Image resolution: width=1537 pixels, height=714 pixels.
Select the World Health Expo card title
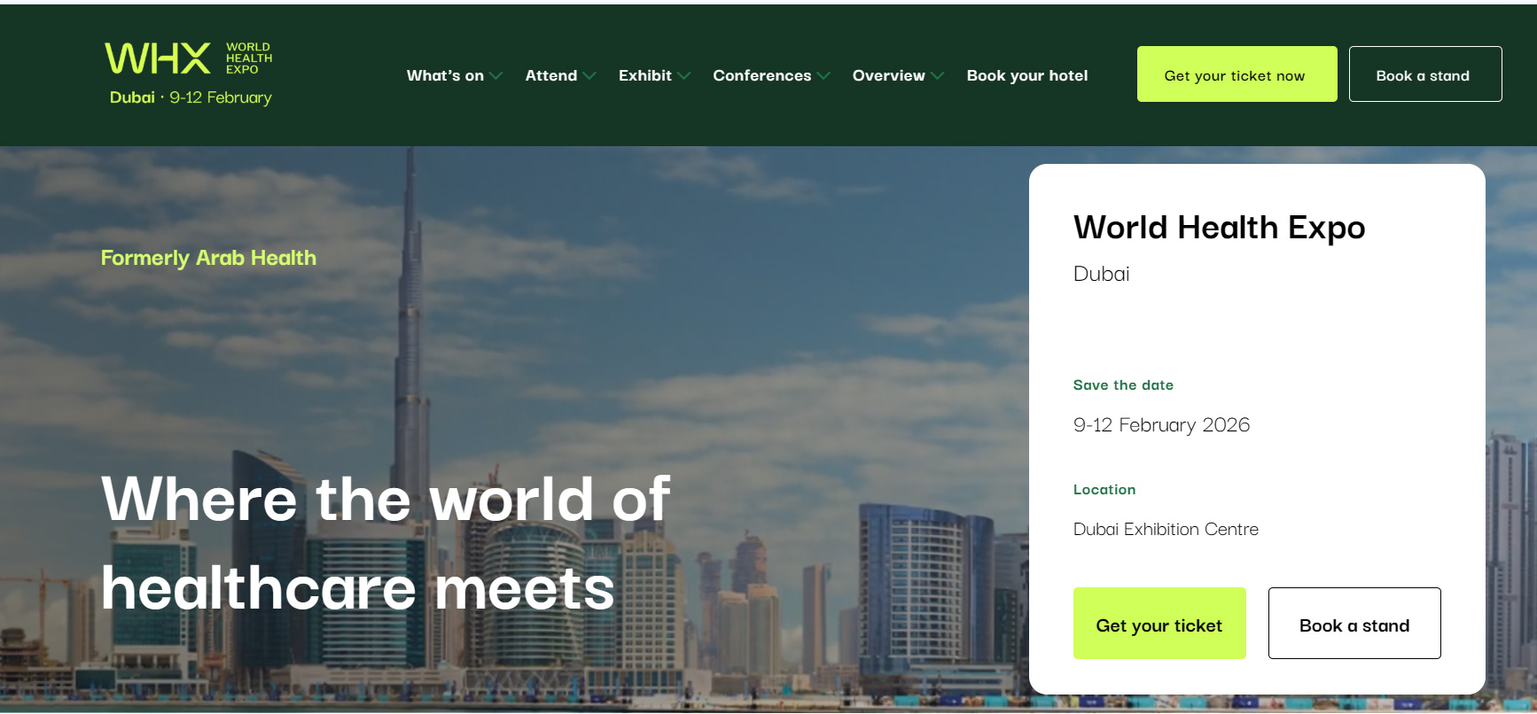coord(1219,228)
